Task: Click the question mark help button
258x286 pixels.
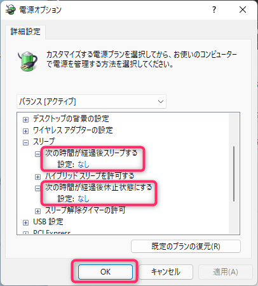Action: [214, 10]
